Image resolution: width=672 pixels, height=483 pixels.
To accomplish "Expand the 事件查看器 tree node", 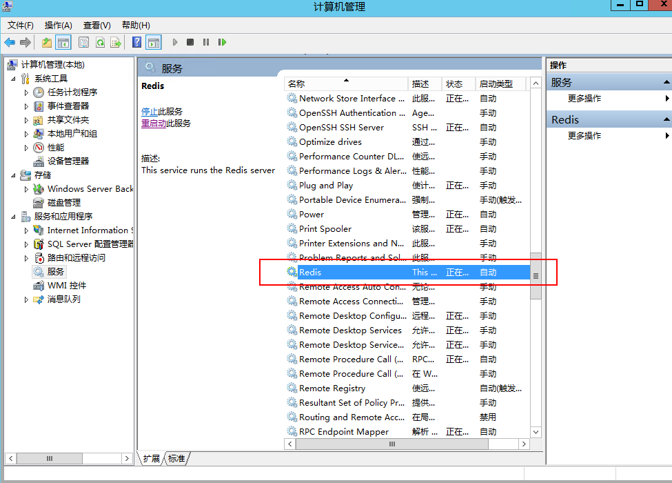I will (x=26, y=106).
